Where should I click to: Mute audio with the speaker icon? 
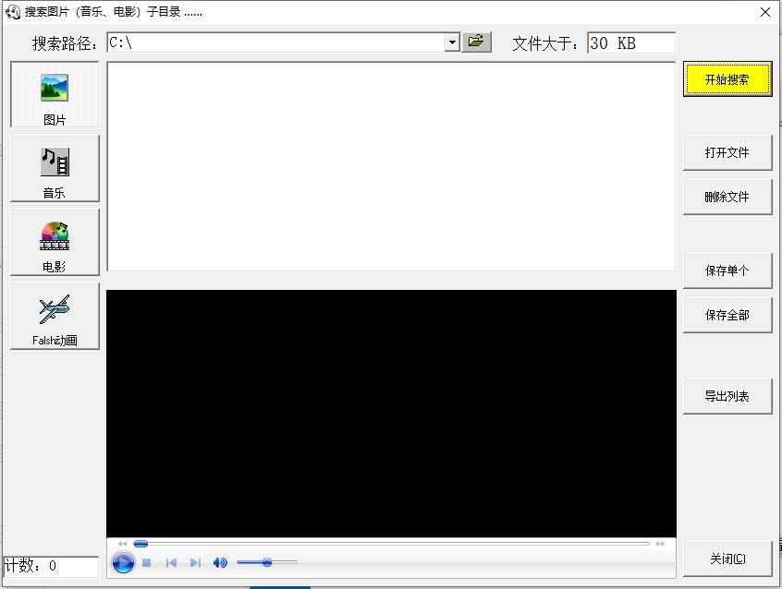(x=220, y=562)
